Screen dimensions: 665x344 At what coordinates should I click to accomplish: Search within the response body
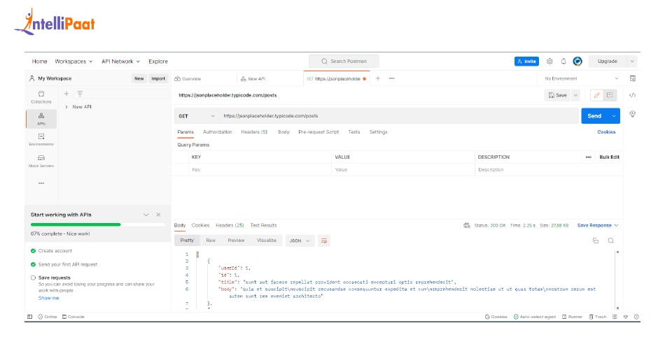tap(610, 241)
